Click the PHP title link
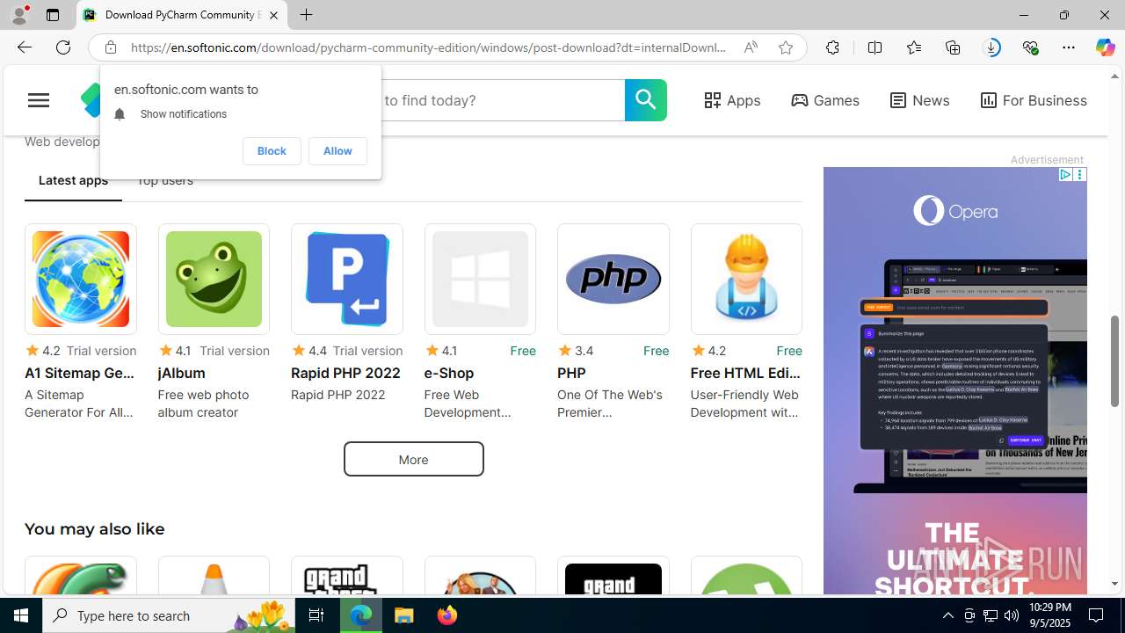1125x633 pixels. point(571,373)
